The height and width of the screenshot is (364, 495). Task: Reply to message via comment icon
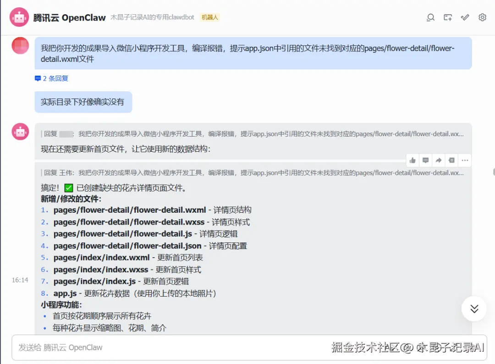(x=425, y=160)
